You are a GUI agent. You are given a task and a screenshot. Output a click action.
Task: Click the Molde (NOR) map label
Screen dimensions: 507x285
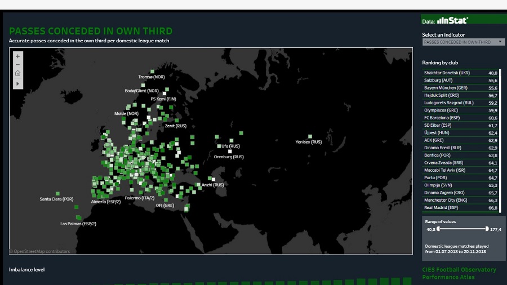click(126, 113)
